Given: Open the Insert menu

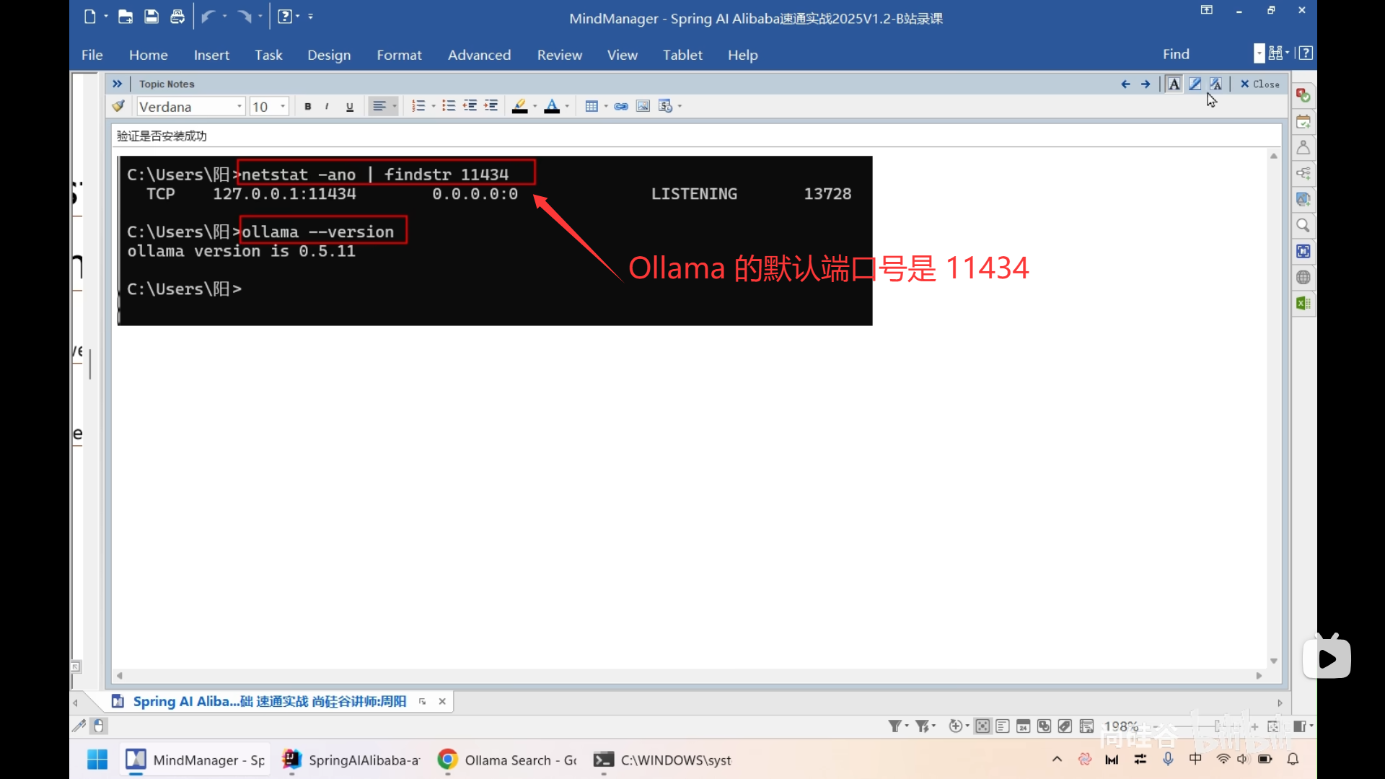Looking at the screenshot, I should (x=211, y=55).
